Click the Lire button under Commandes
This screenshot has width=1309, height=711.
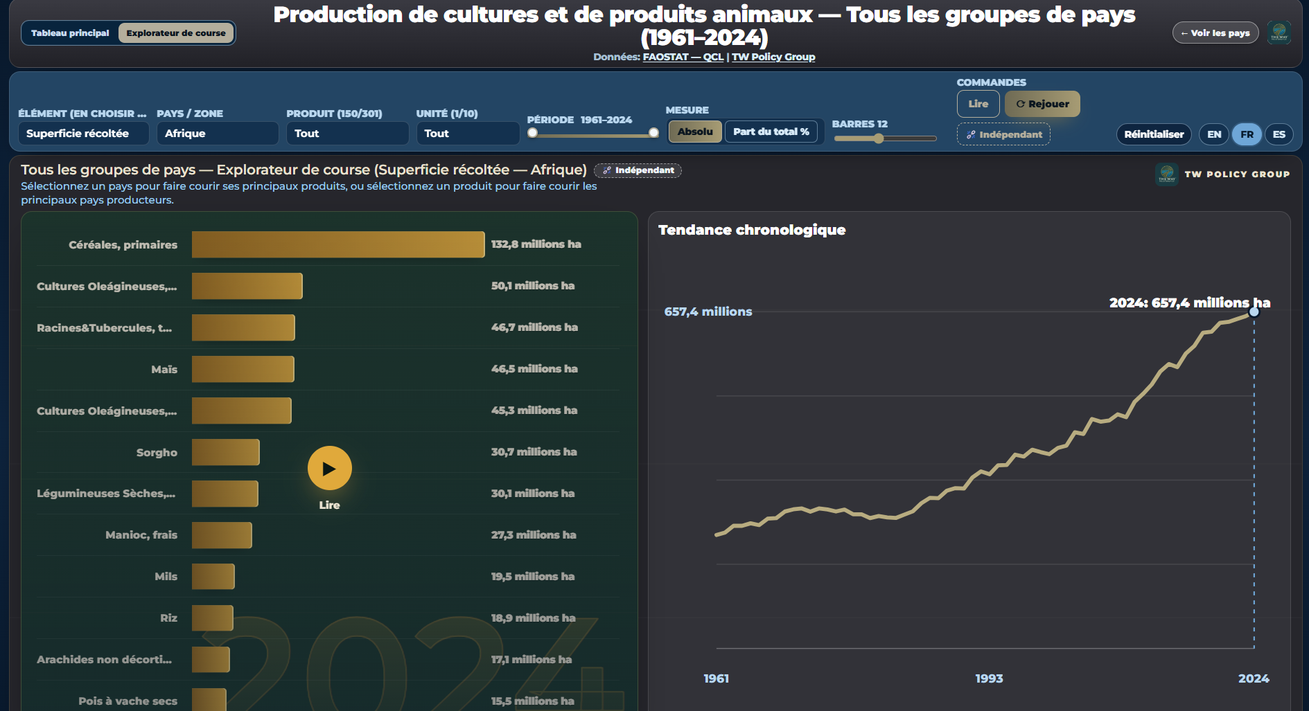(978, 104)
